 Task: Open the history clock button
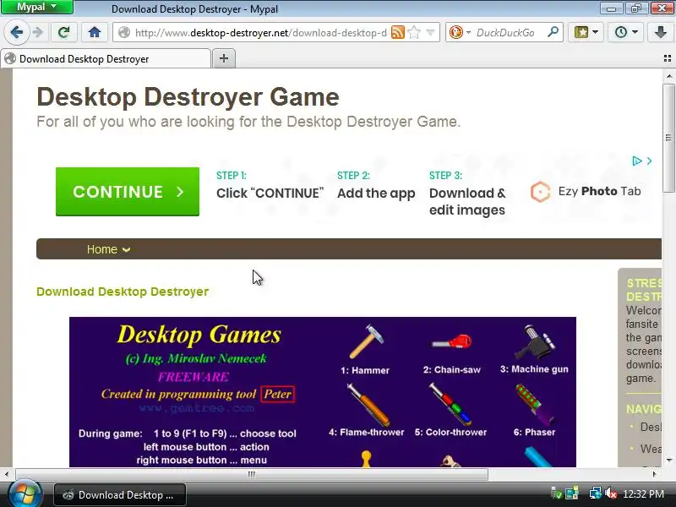(626, 32)
